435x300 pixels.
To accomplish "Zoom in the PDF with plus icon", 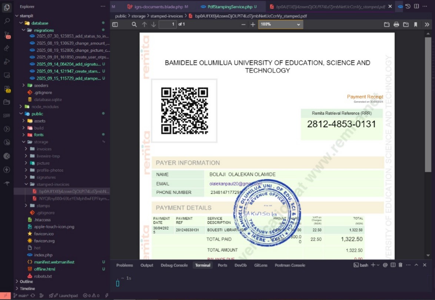I will pos(253,24).
